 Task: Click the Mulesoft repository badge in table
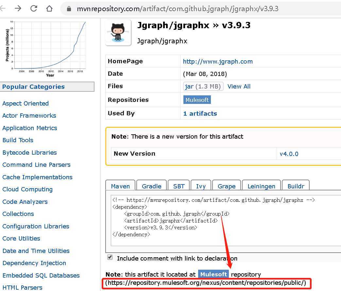click(x=197, y=100)
